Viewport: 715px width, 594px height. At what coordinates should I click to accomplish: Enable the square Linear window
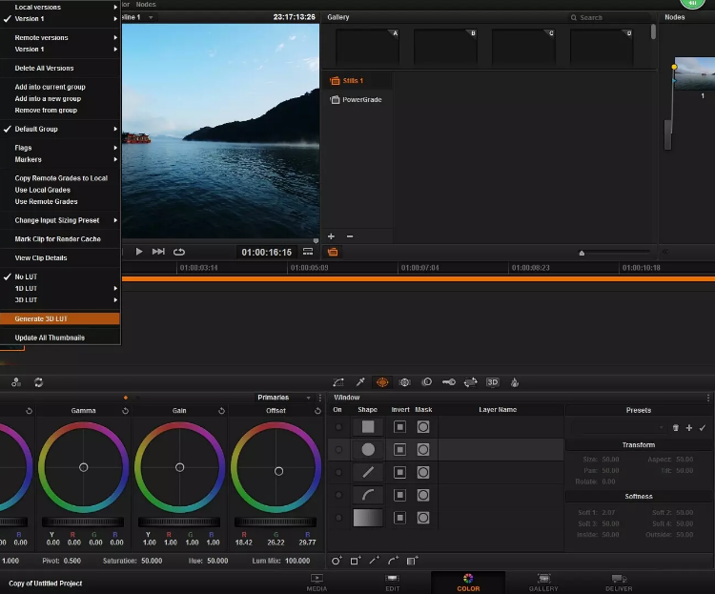click(x=338, y=427)
